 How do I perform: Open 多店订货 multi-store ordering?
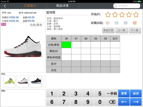point(108,30)
